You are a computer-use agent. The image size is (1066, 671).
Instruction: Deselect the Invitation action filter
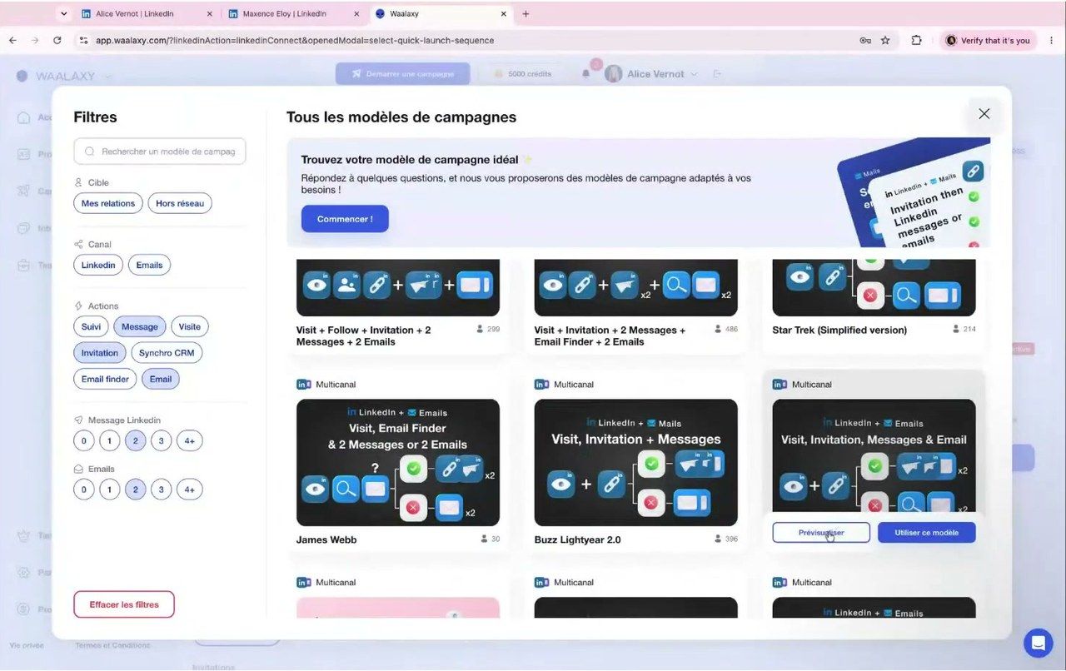click(100, 353)
